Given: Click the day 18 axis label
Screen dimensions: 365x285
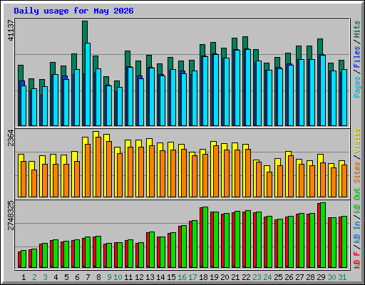Looking at the screenshot, I should pyautogui.click(x=203, y=277).
